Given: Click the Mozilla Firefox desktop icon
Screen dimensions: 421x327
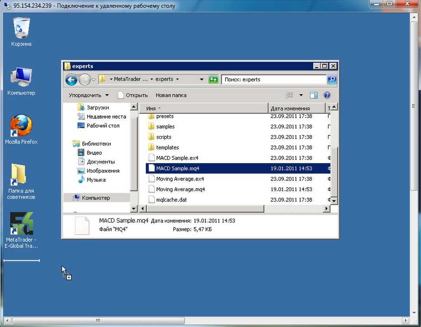Looking at the screenshot, I should click(21, 126).
